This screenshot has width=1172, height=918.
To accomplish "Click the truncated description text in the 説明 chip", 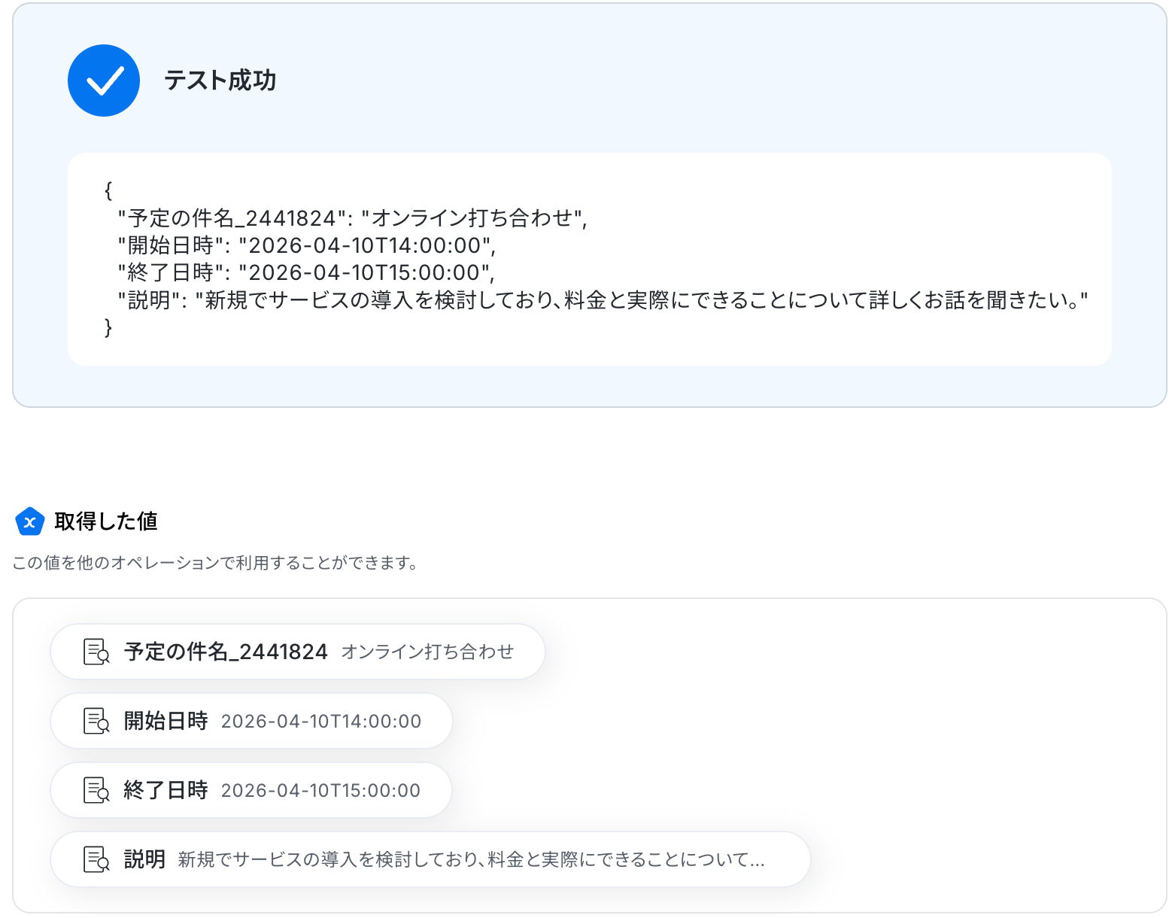I will [471, 859].
